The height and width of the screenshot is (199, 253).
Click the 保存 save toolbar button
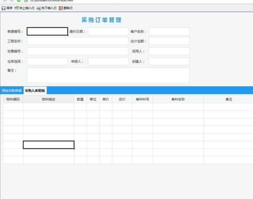pos(7,8)
